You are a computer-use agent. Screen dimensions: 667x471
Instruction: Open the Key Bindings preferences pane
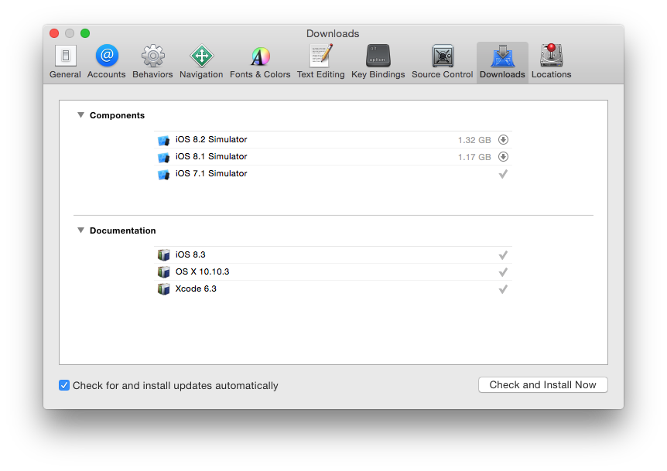(378, 61)
